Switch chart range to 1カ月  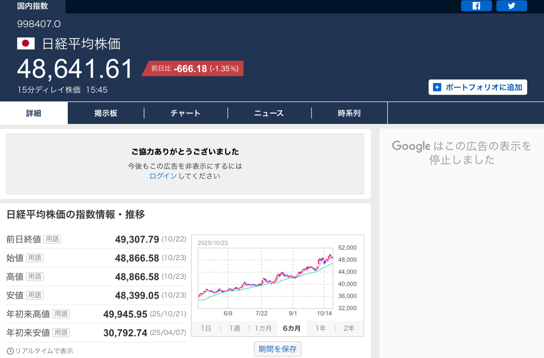(263, 328)
